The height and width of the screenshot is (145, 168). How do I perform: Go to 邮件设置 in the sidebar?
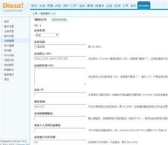click(9, 36)
